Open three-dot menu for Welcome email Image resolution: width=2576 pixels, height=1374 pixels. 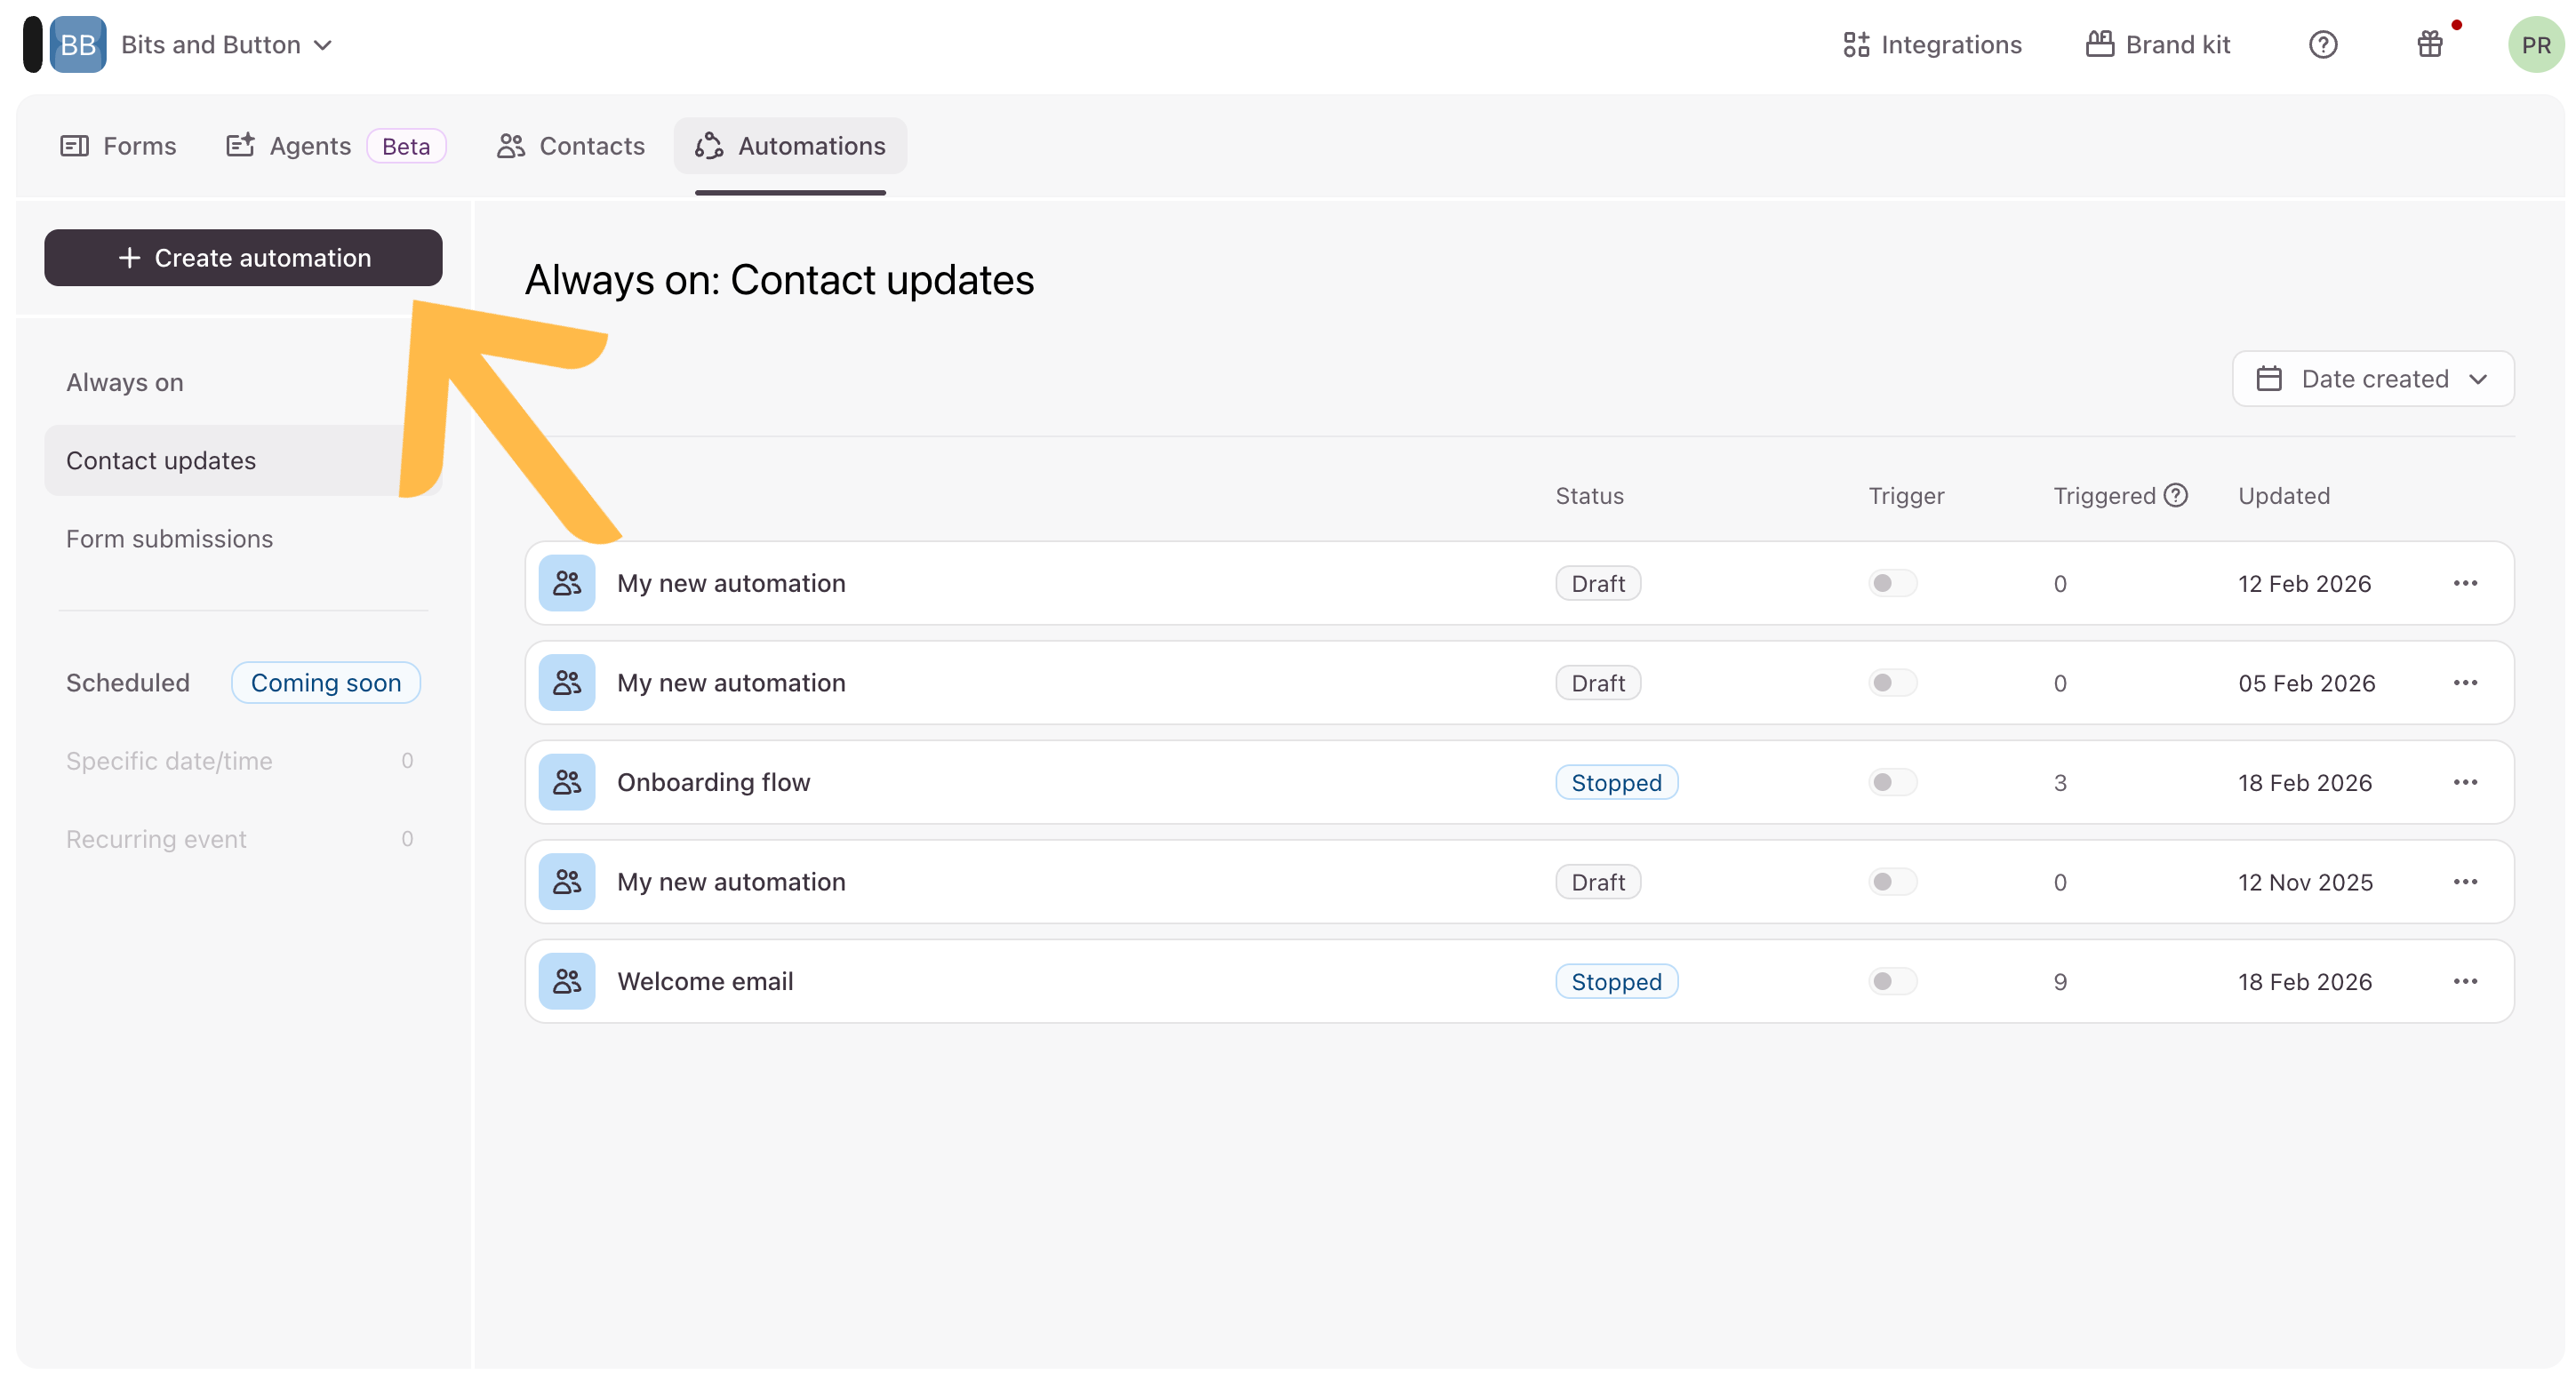pyautogui.click(x=2464, y=981)
